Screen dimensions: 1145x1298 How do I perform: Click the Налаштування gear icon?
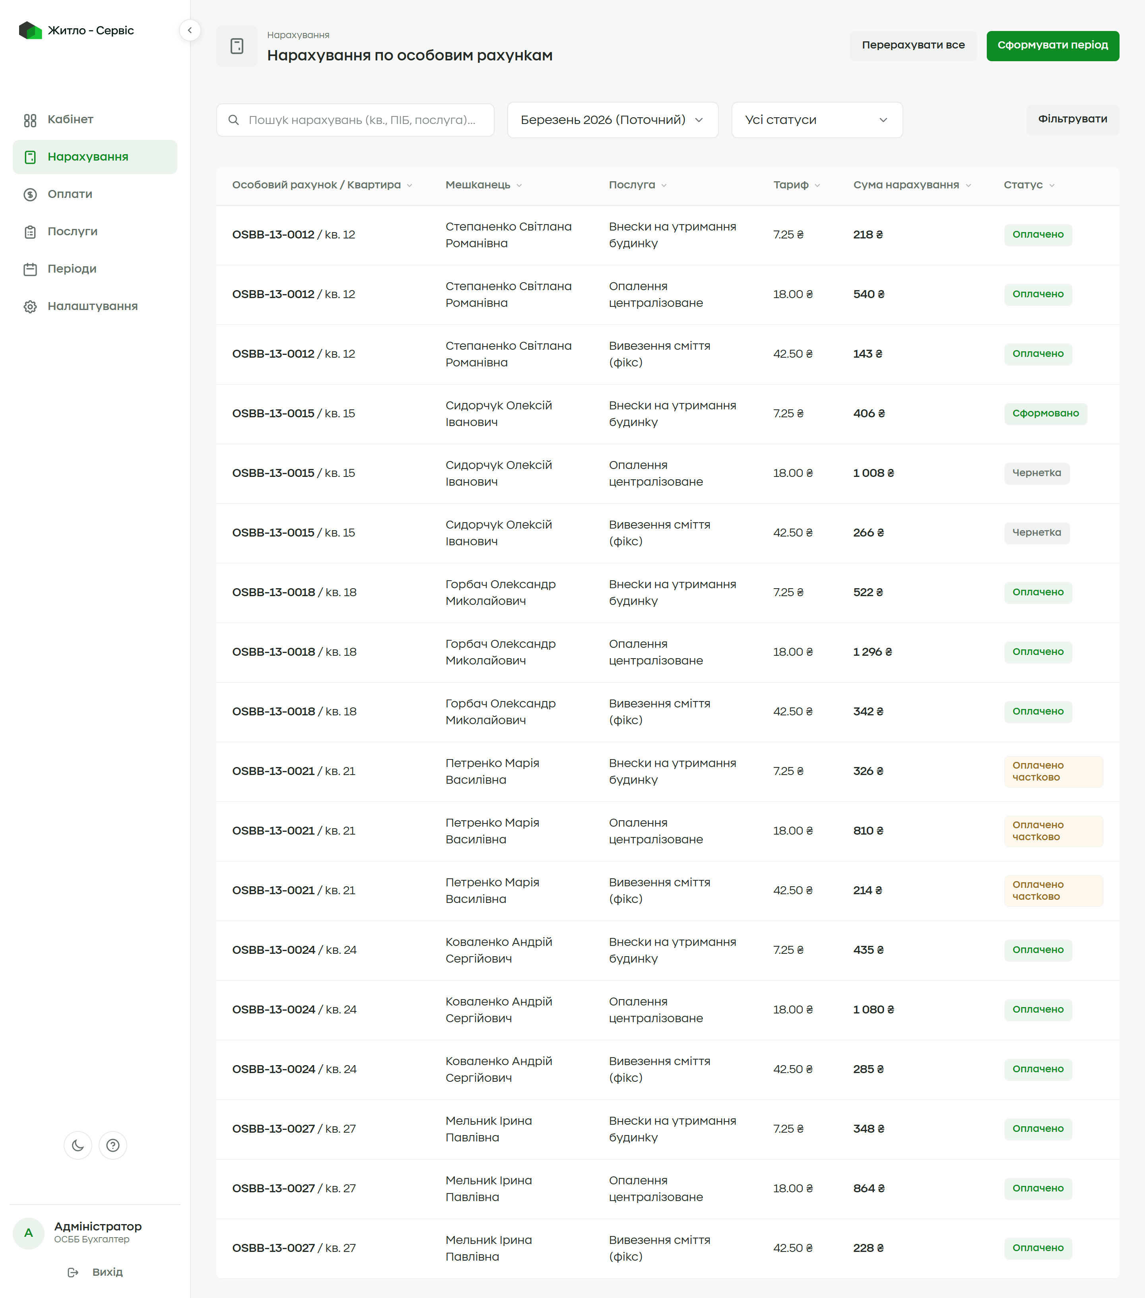pyautogui.click(x=30, y=307)
